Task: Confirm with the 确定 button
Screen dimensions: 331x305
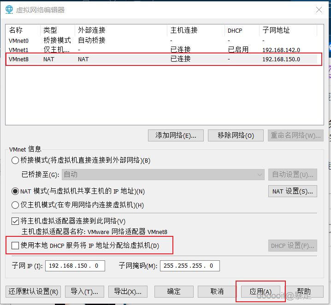Action: 174,292
